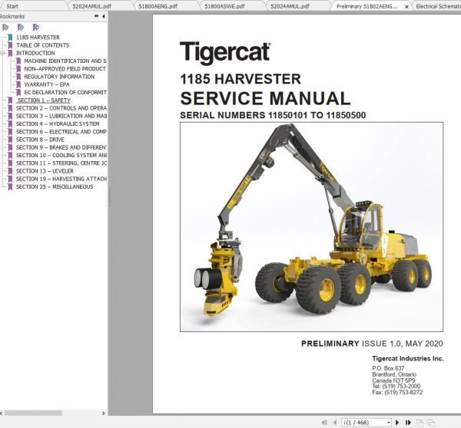This screenshot has width=461, height=428.
Task: Open MACHINE IDENTIFICATION bookmark
Action: 65,61
